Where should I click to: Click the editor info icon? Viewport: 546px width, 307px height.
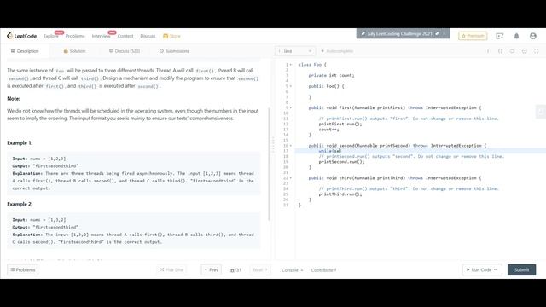488,51
